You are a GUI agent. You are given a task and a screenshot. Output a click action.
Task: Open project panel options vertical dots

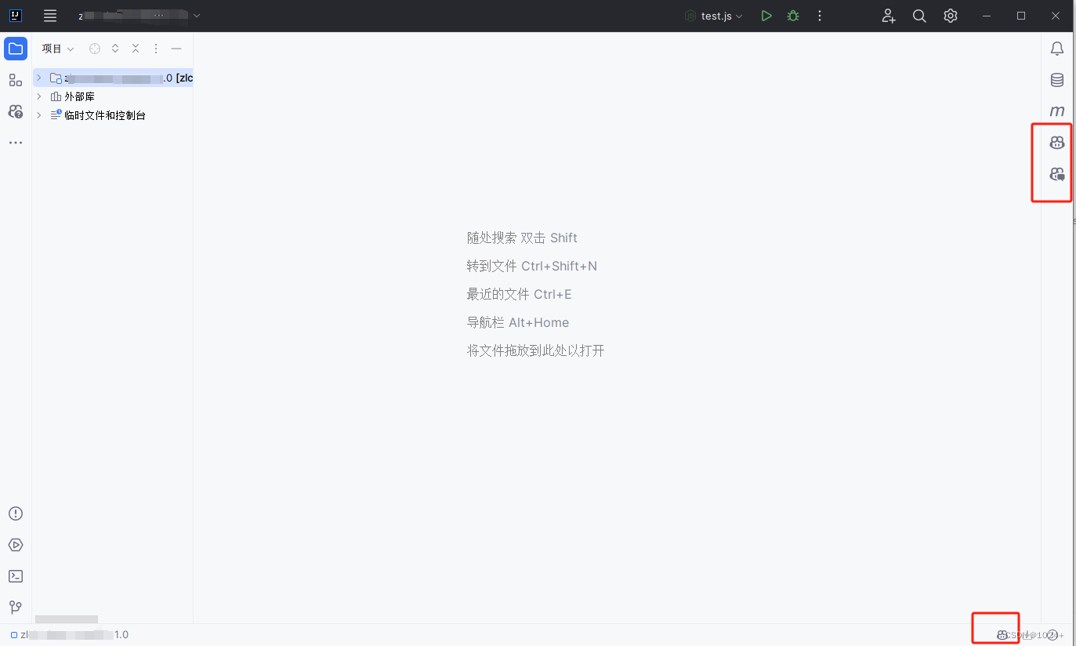[156, 49]
